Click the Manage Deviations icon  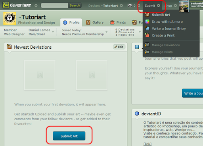pos(147,45)
